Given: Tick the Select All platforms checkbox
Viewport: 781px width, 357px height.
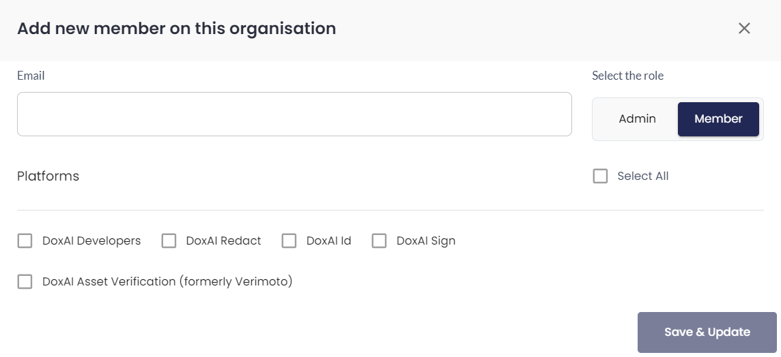Looking at the screenshot, I should tap(601, 176).
